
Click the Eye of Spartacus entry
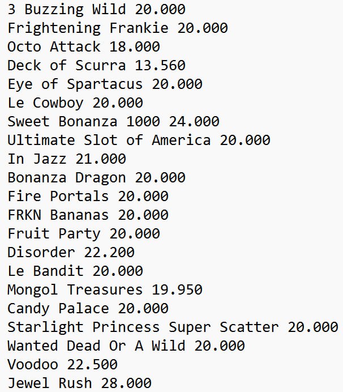(105, 84)
